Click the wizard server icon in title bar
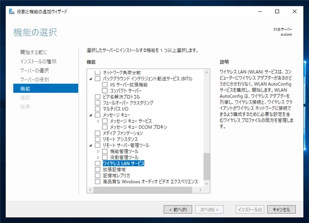This screenshot has height=223, width=309. point(12,12)
